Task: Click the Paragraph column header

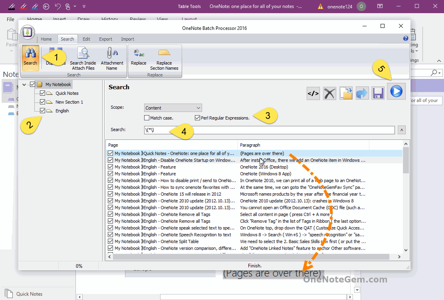Action: [303, 145]
